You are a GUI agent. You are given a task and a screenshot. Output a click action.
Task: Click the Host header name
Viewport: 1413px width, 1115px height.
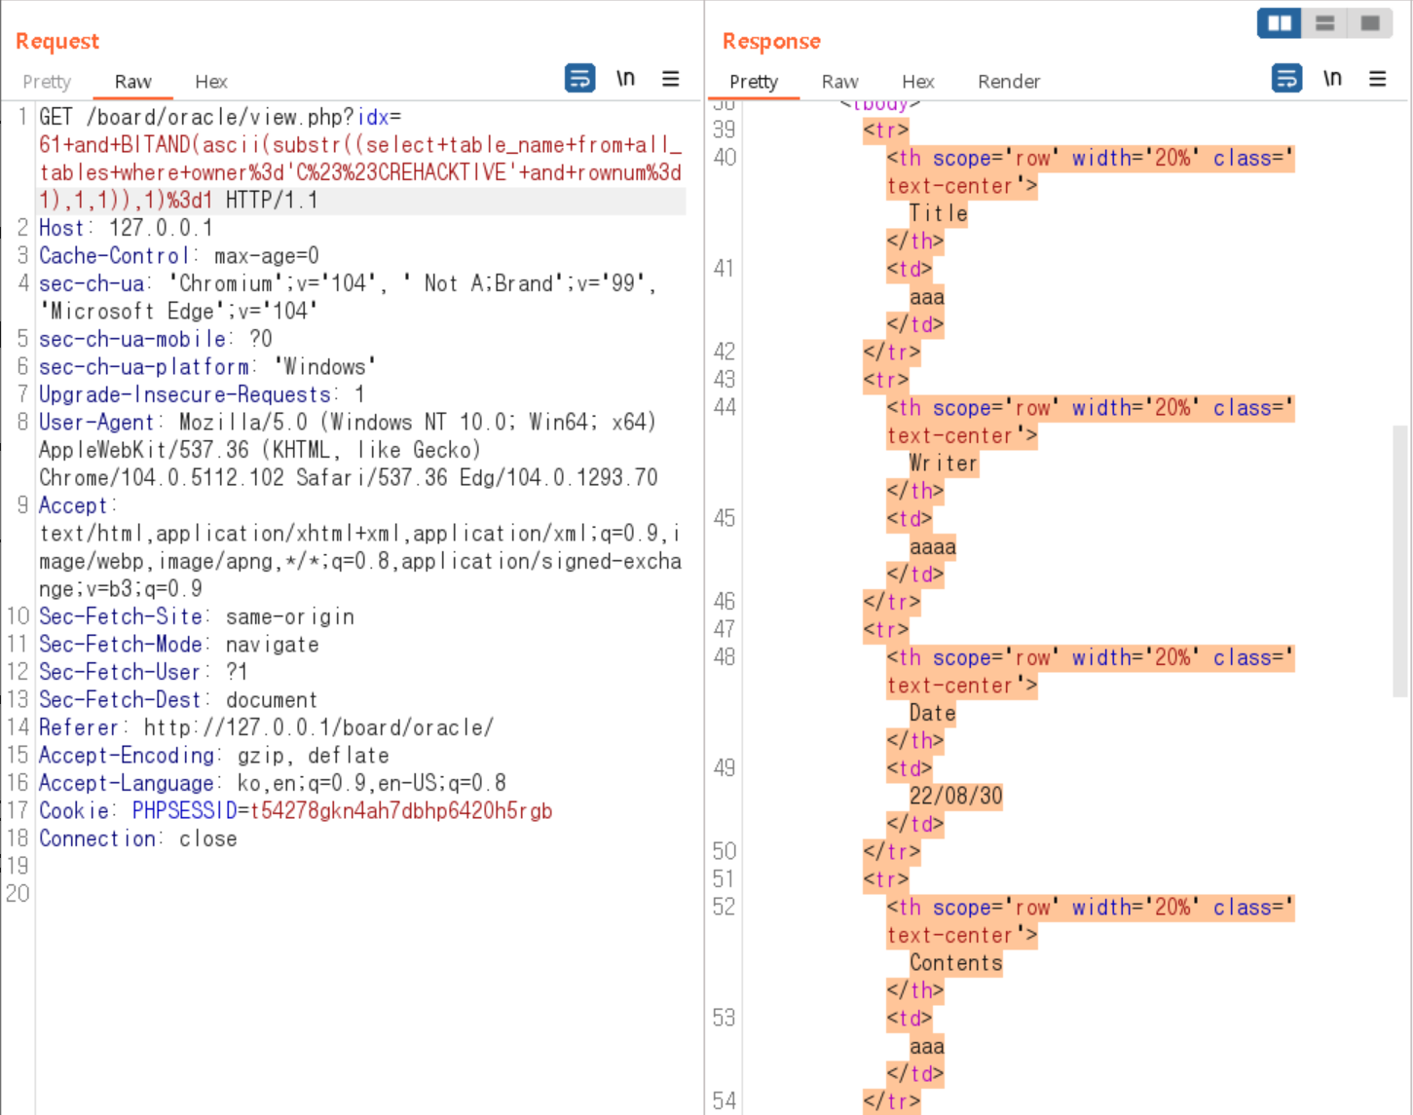[61, 228]
